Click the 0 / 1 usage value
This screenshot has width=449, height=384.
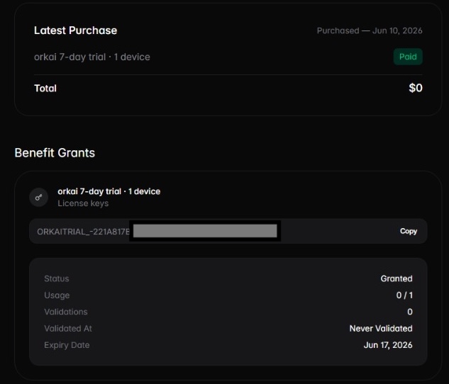point(404,295)
